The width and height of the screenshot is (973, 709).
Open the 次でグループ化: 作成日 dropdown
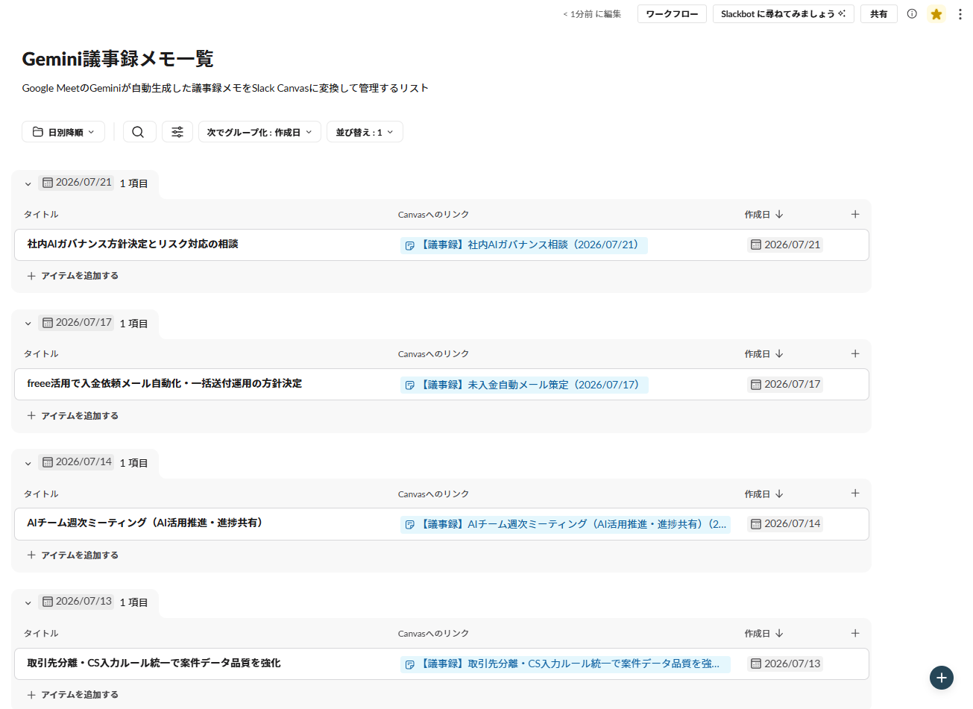259,132
